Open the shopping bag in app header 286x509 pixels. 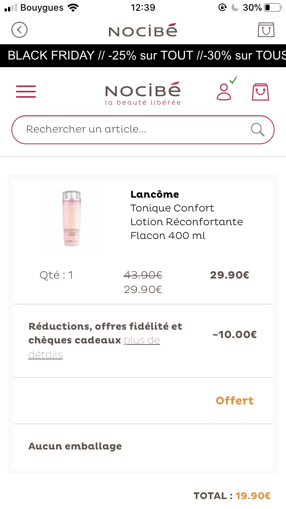[x=266, y=30]
